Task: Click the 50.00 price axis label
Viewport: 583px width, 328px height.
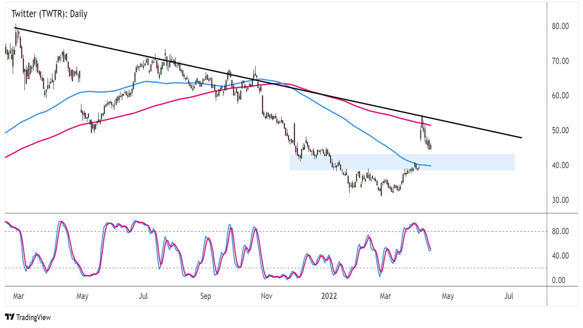Action: [561, 131]
